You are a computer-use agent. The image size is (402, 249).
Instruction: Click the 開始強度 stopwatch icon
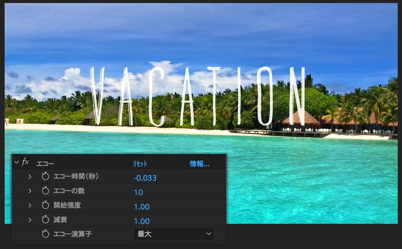pos(46,205)
